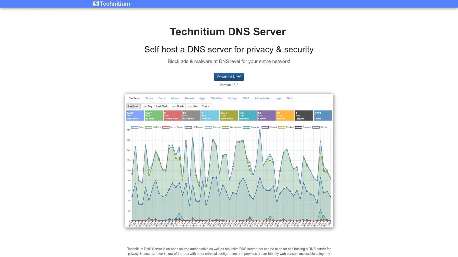Click the teal Recursive stat card
This screenshot has width=458, height=257.
tap(247, 115)
